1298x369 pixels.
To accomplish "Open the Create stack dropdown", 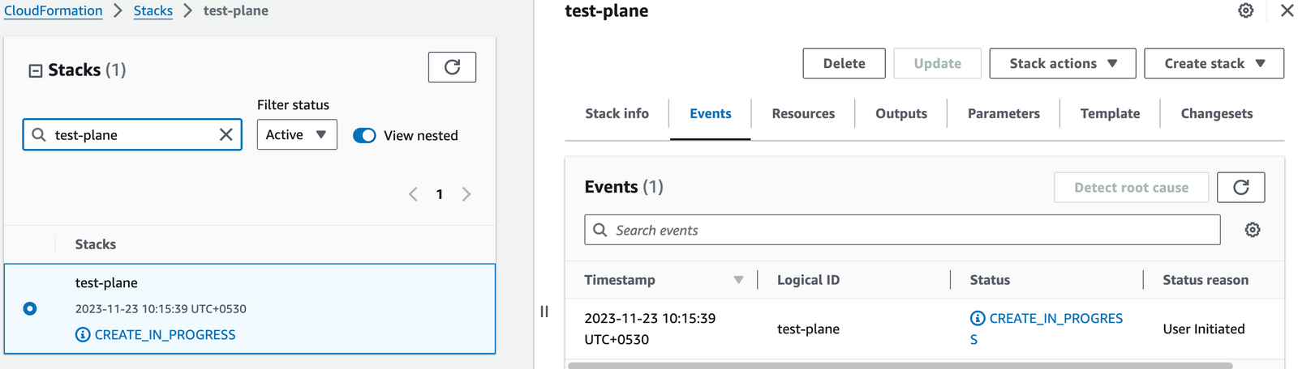I will tap(1214, 63).
